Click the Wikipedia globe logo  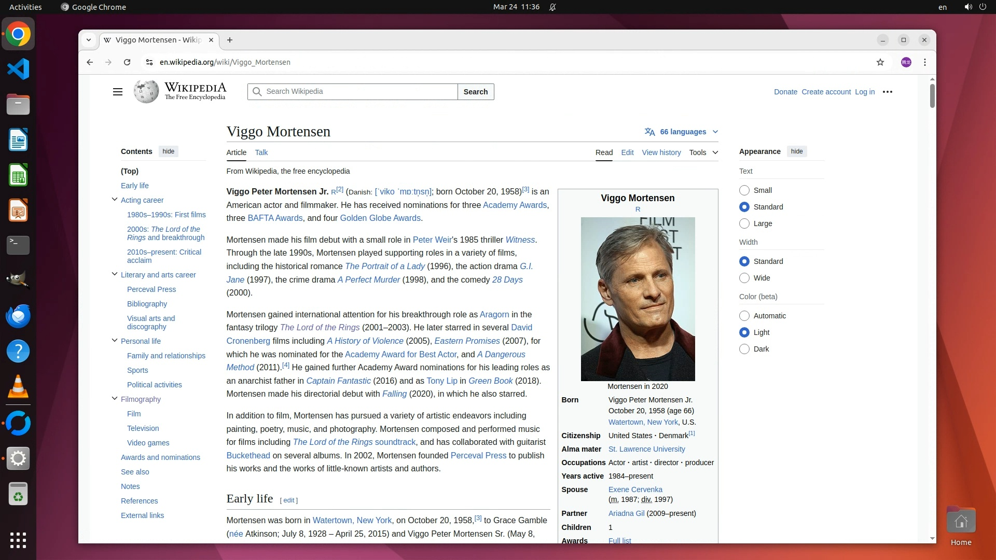pyautogui.click(x=146, y=92)
